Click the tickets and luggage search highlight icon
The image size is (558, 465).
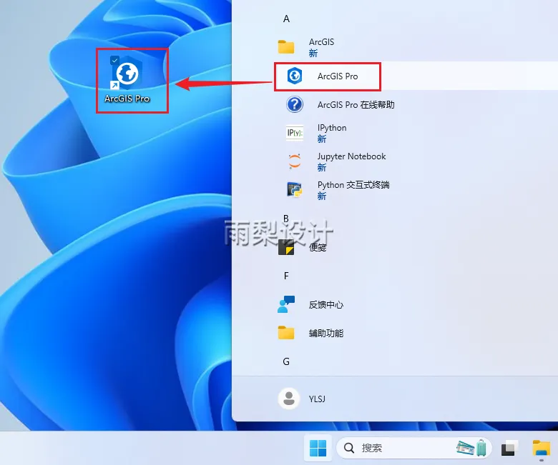point(471,448)
